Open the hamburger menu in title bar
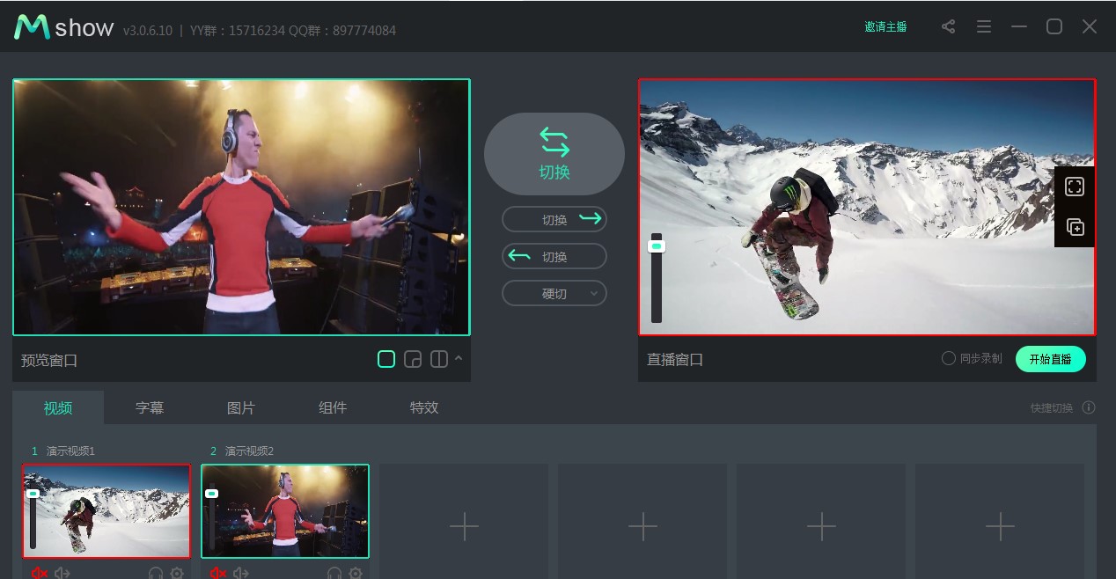This screenshot has height=579, width=1116. 984,26
